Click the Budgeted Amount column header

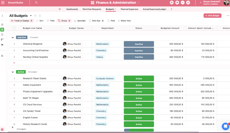point(170,28)
